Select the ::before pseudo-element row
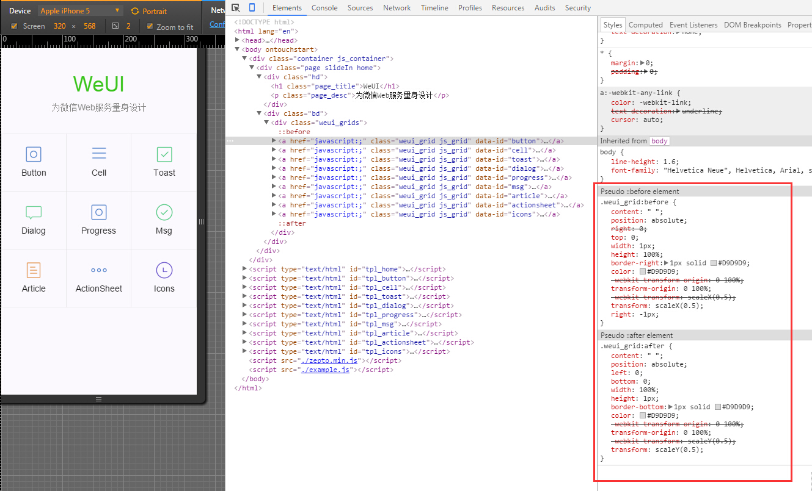The height and width of the screenshot is (491, 812). click(294, 132)
